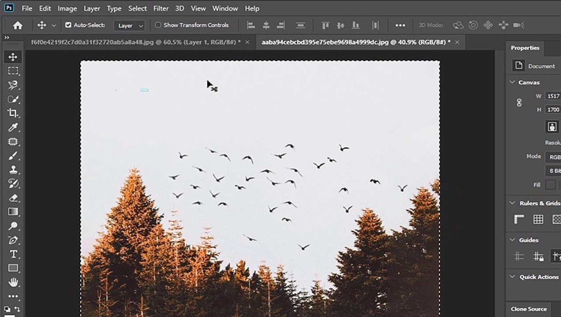Toggle view guides icon in Guides
The image size is (561, 317).
point(519,256)
